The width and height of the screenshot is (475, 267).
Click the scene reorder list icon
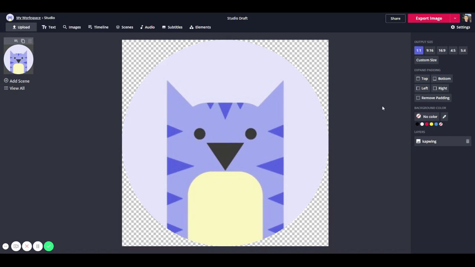tap(16, 41)
